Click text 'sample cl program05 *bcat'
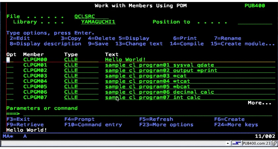278x149 pixels. click(148, 86)
